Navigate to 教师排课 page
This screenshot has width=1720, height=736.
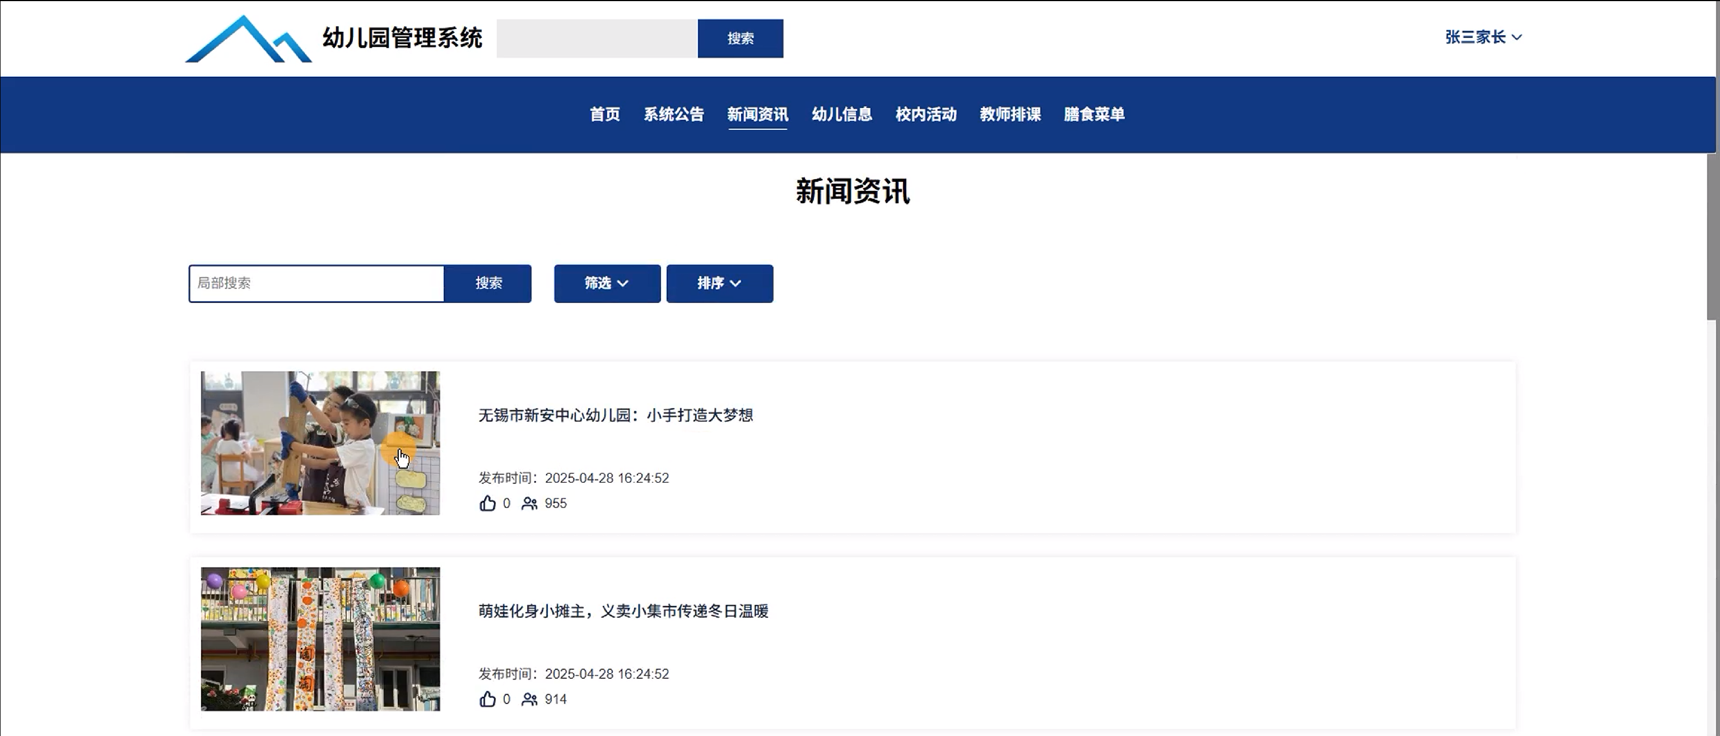(1010, 114)
